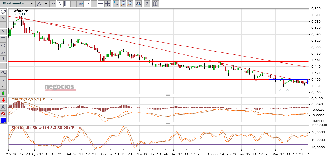
Task: Close the Stochastic Slow indicator panel
Action: pyautogui.click(x=80, y=128)
